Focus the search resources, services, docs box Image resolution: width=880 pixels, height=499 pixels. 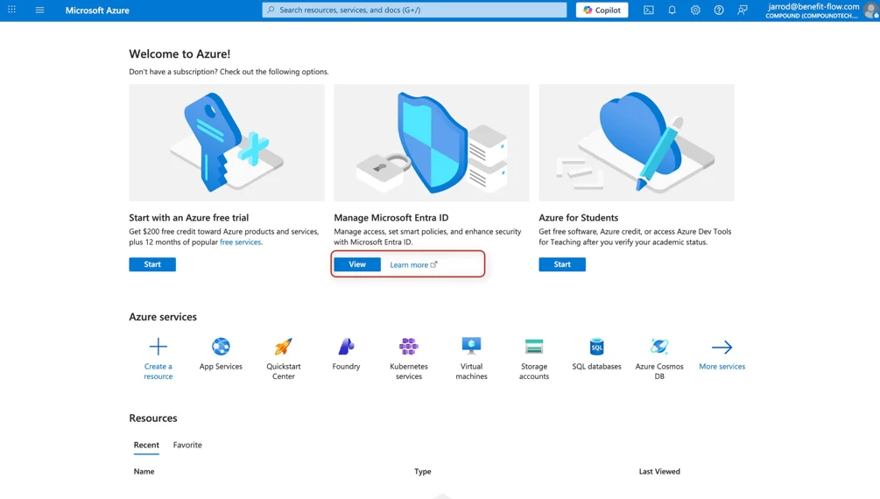(x=414, y=11)
